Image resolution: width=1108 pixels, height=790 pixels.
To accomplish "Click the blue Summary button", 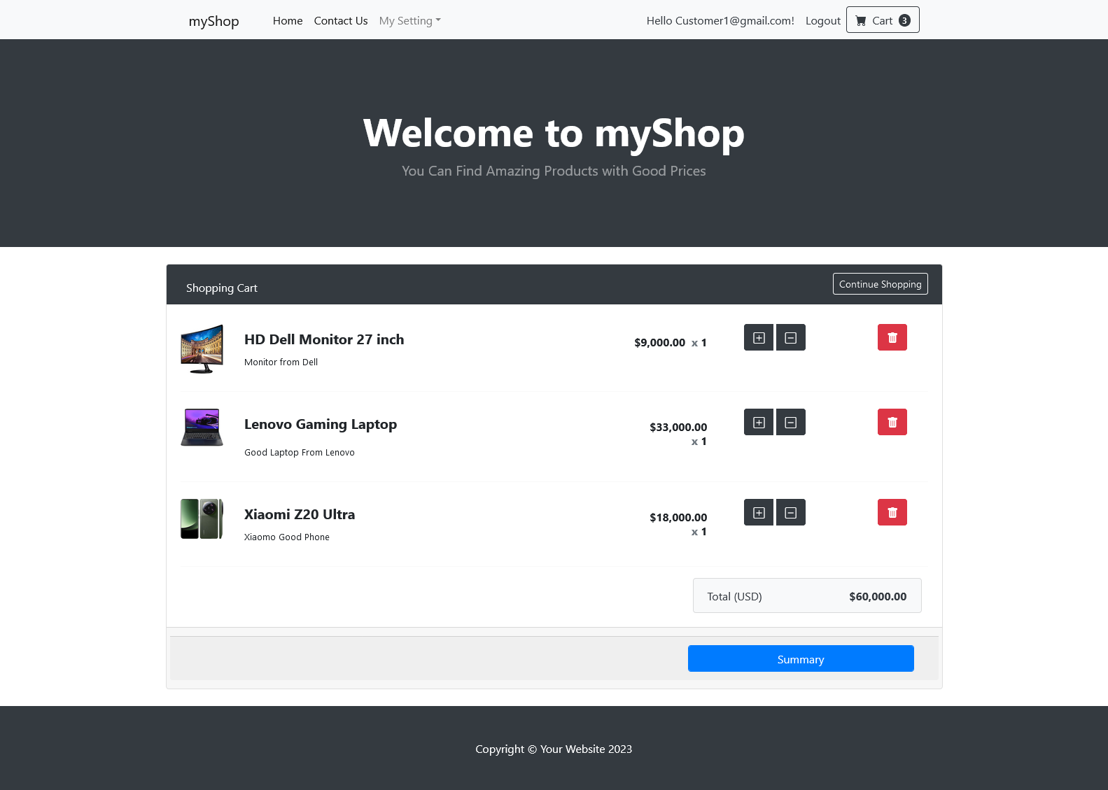I will (x=800, y=659).
